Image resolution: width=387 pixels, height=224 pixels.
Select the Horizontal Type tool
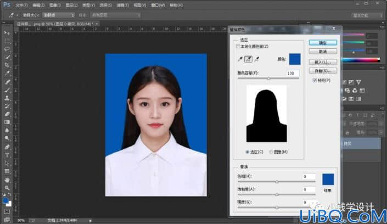(7, 155)
